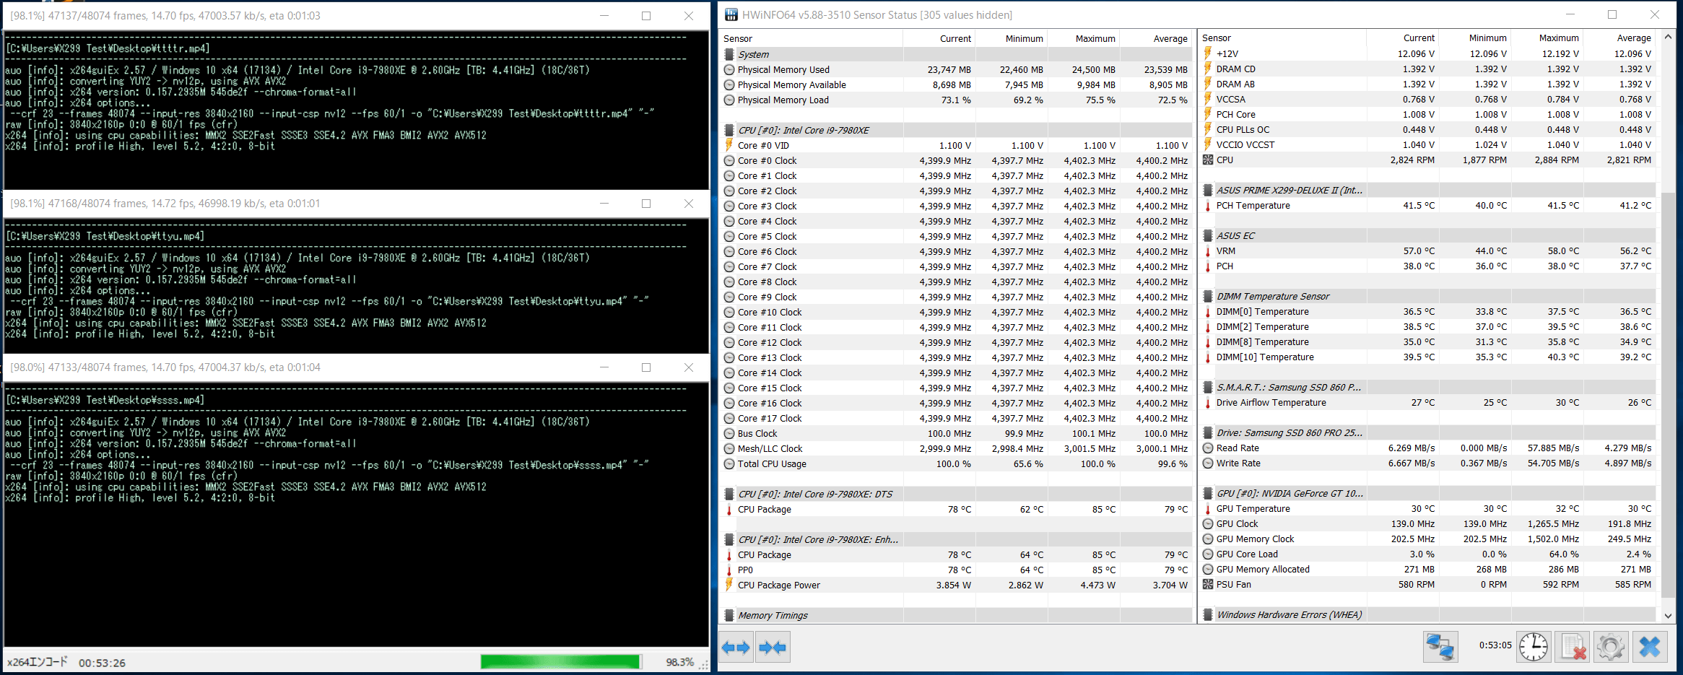Click the clock reset timer button
1683x675 pixels.
1533,646
